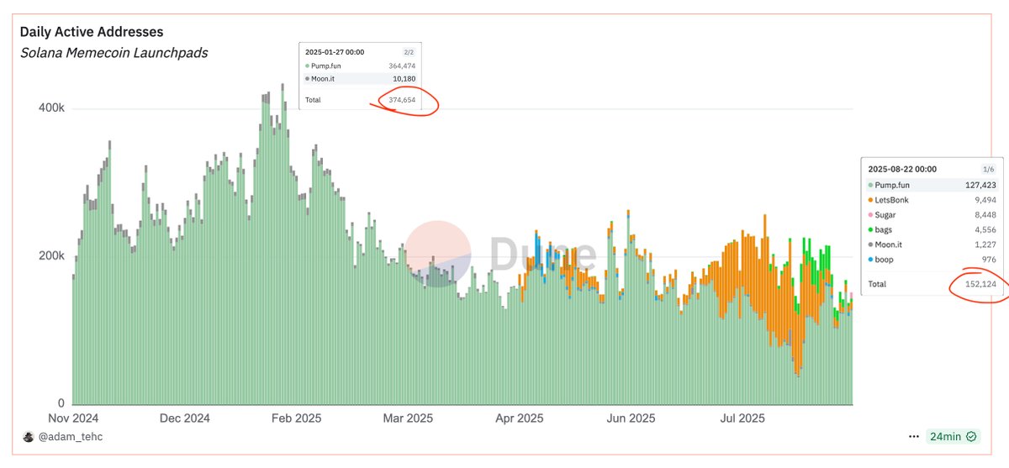The image size is (1009, 468).
Task: Click the 24min refresh status badge
Action: (954, 437)
